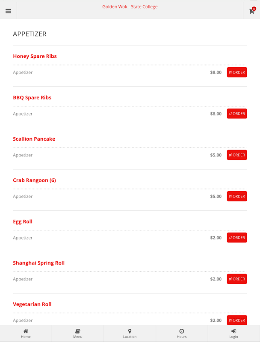Image resolution: width=260 pixels, height=342 pixels.
Task: Tap the Login icon
Action: point(233,331)
